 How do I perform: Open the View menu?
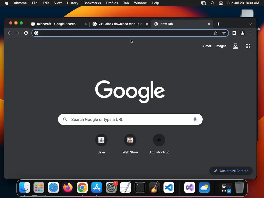pos(58,3)
